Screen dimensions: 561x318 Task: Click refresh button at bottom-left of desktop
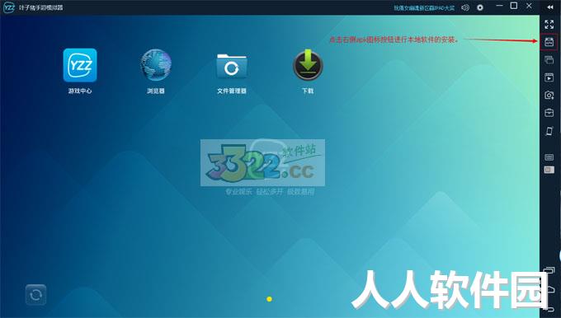tap(35, 295)
